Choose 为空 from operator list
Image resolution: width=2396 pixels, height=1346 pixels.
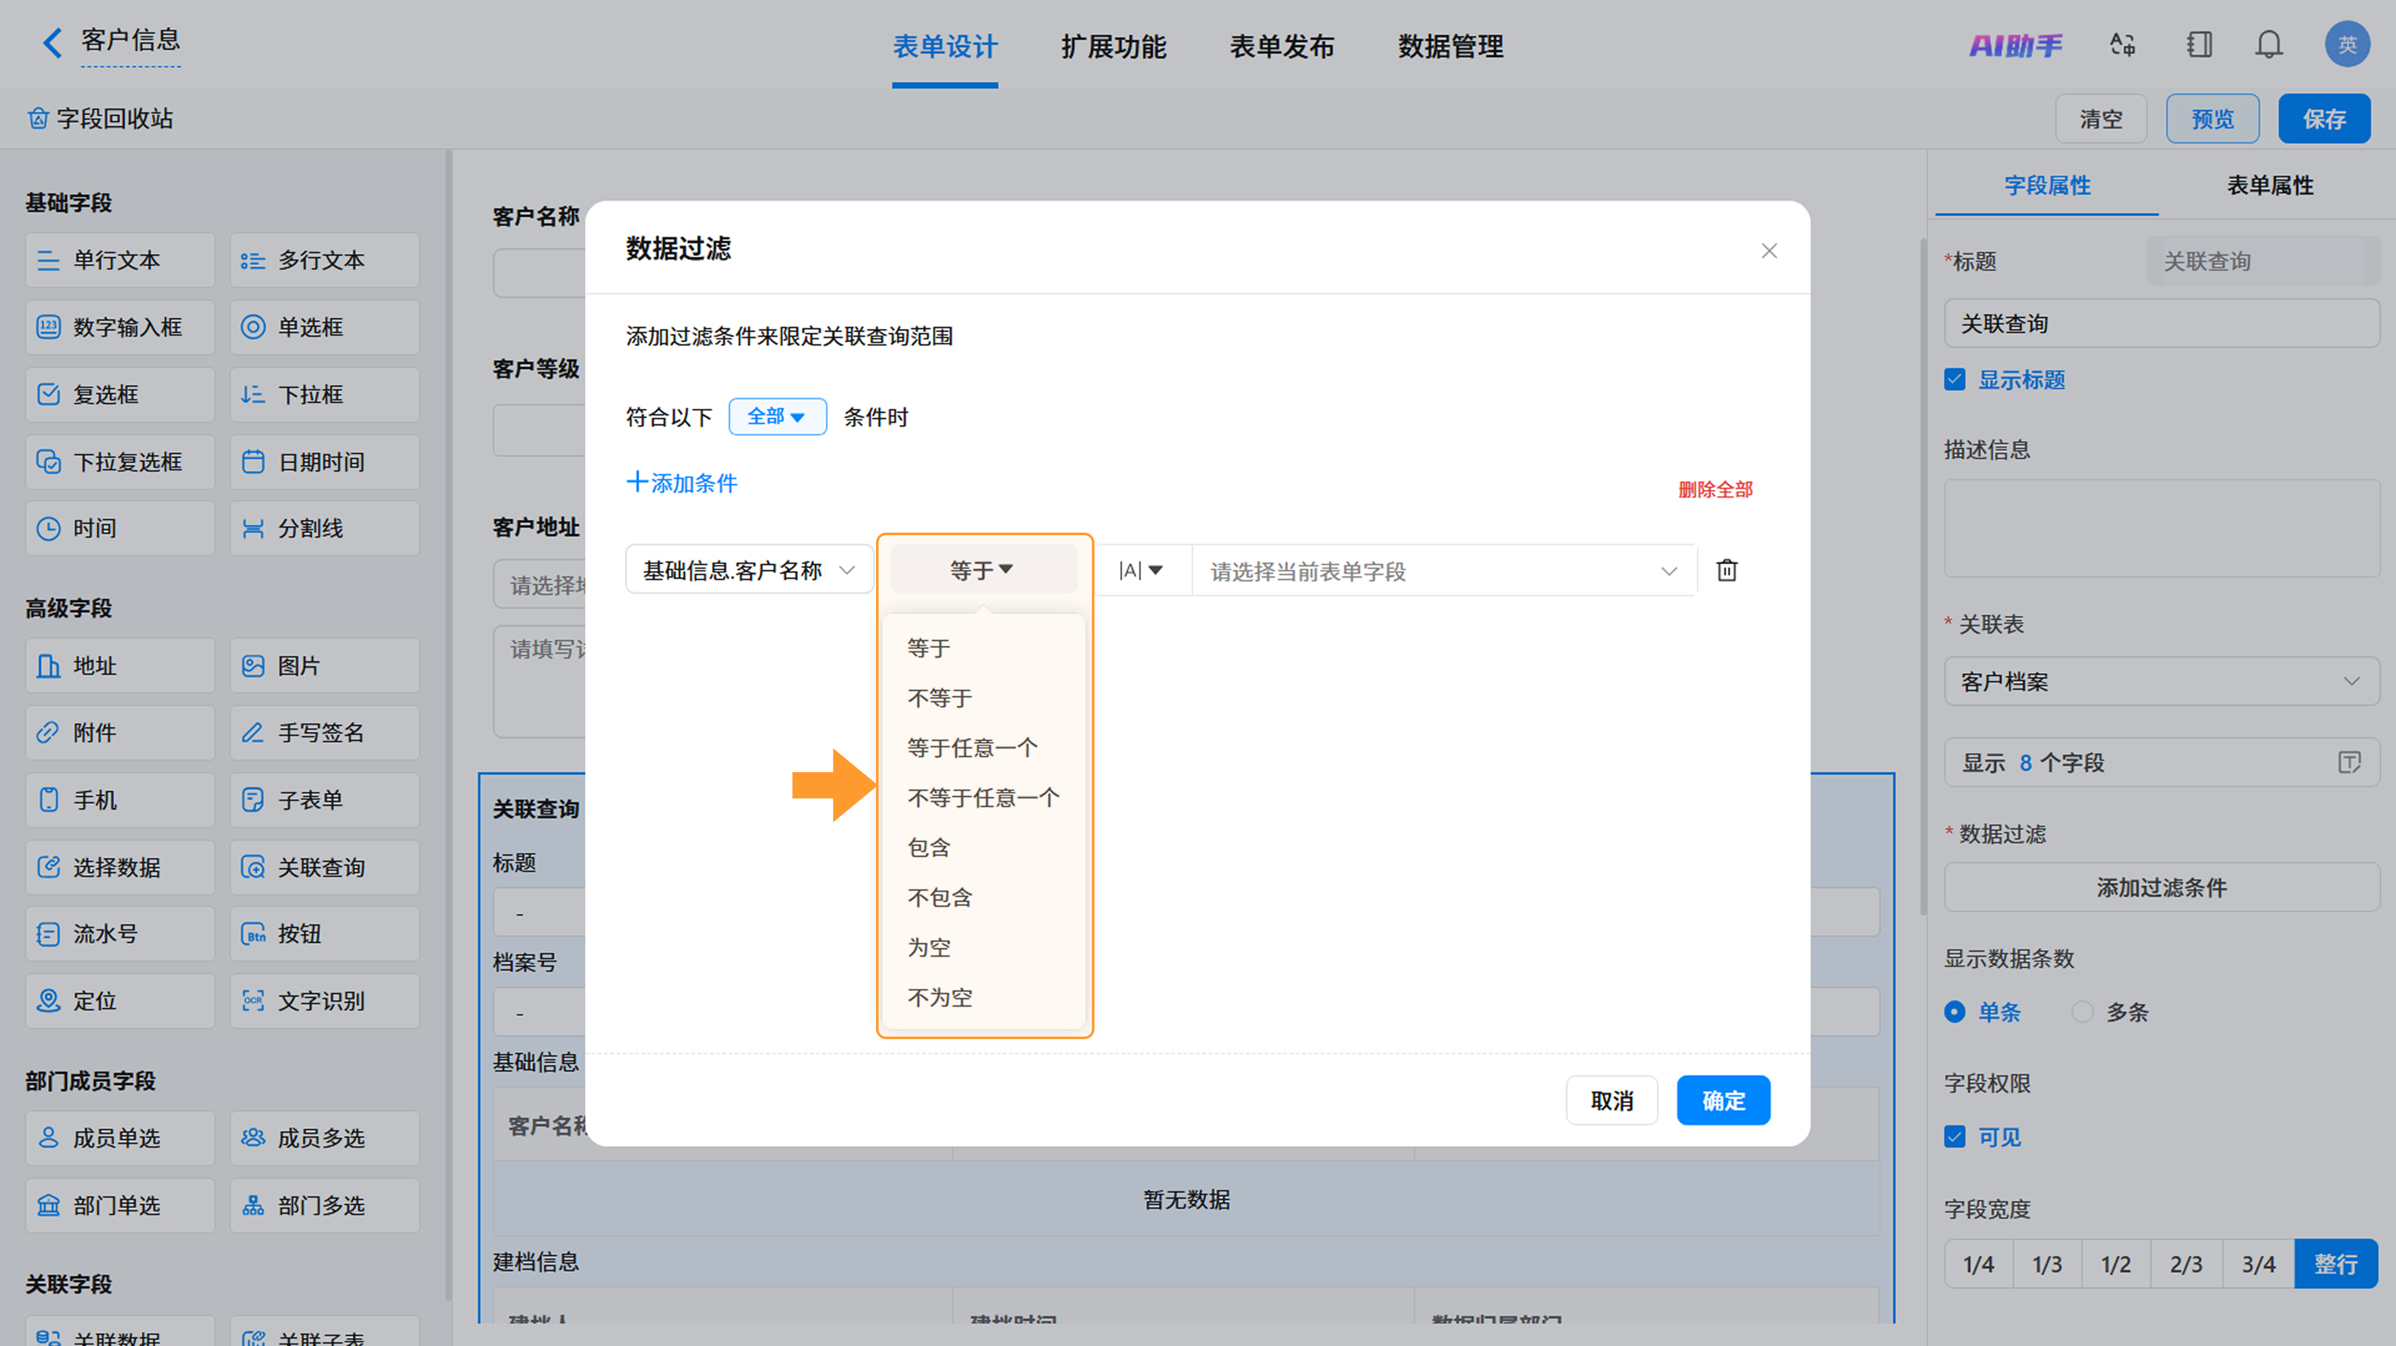984,947
